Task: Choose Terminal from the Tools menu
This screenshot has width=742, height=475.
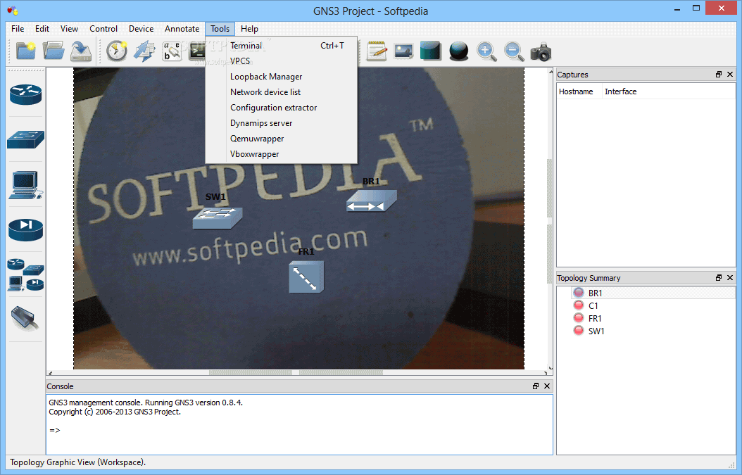Action: (x=281, y=46)
